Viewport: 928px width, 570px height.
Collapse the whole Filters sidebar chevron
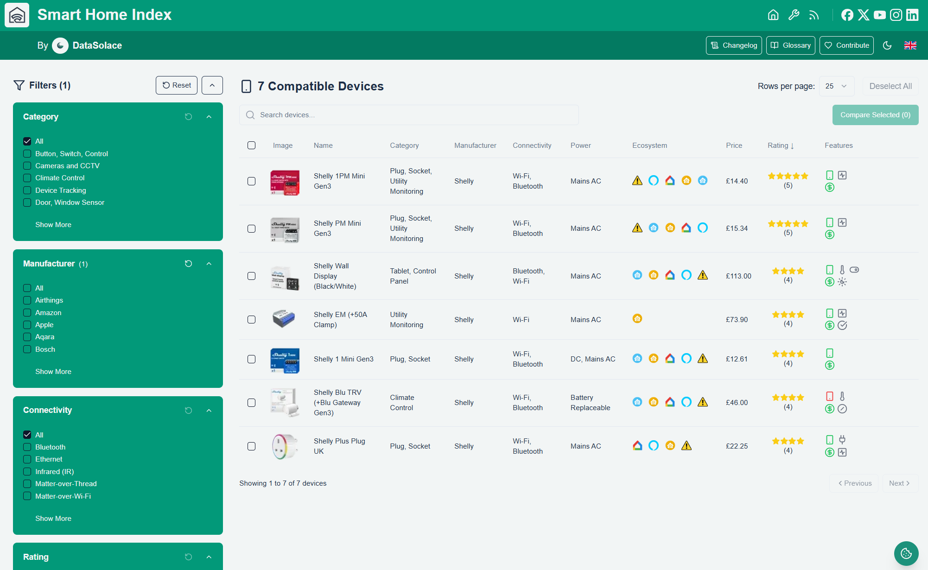(x=212, y=85)
